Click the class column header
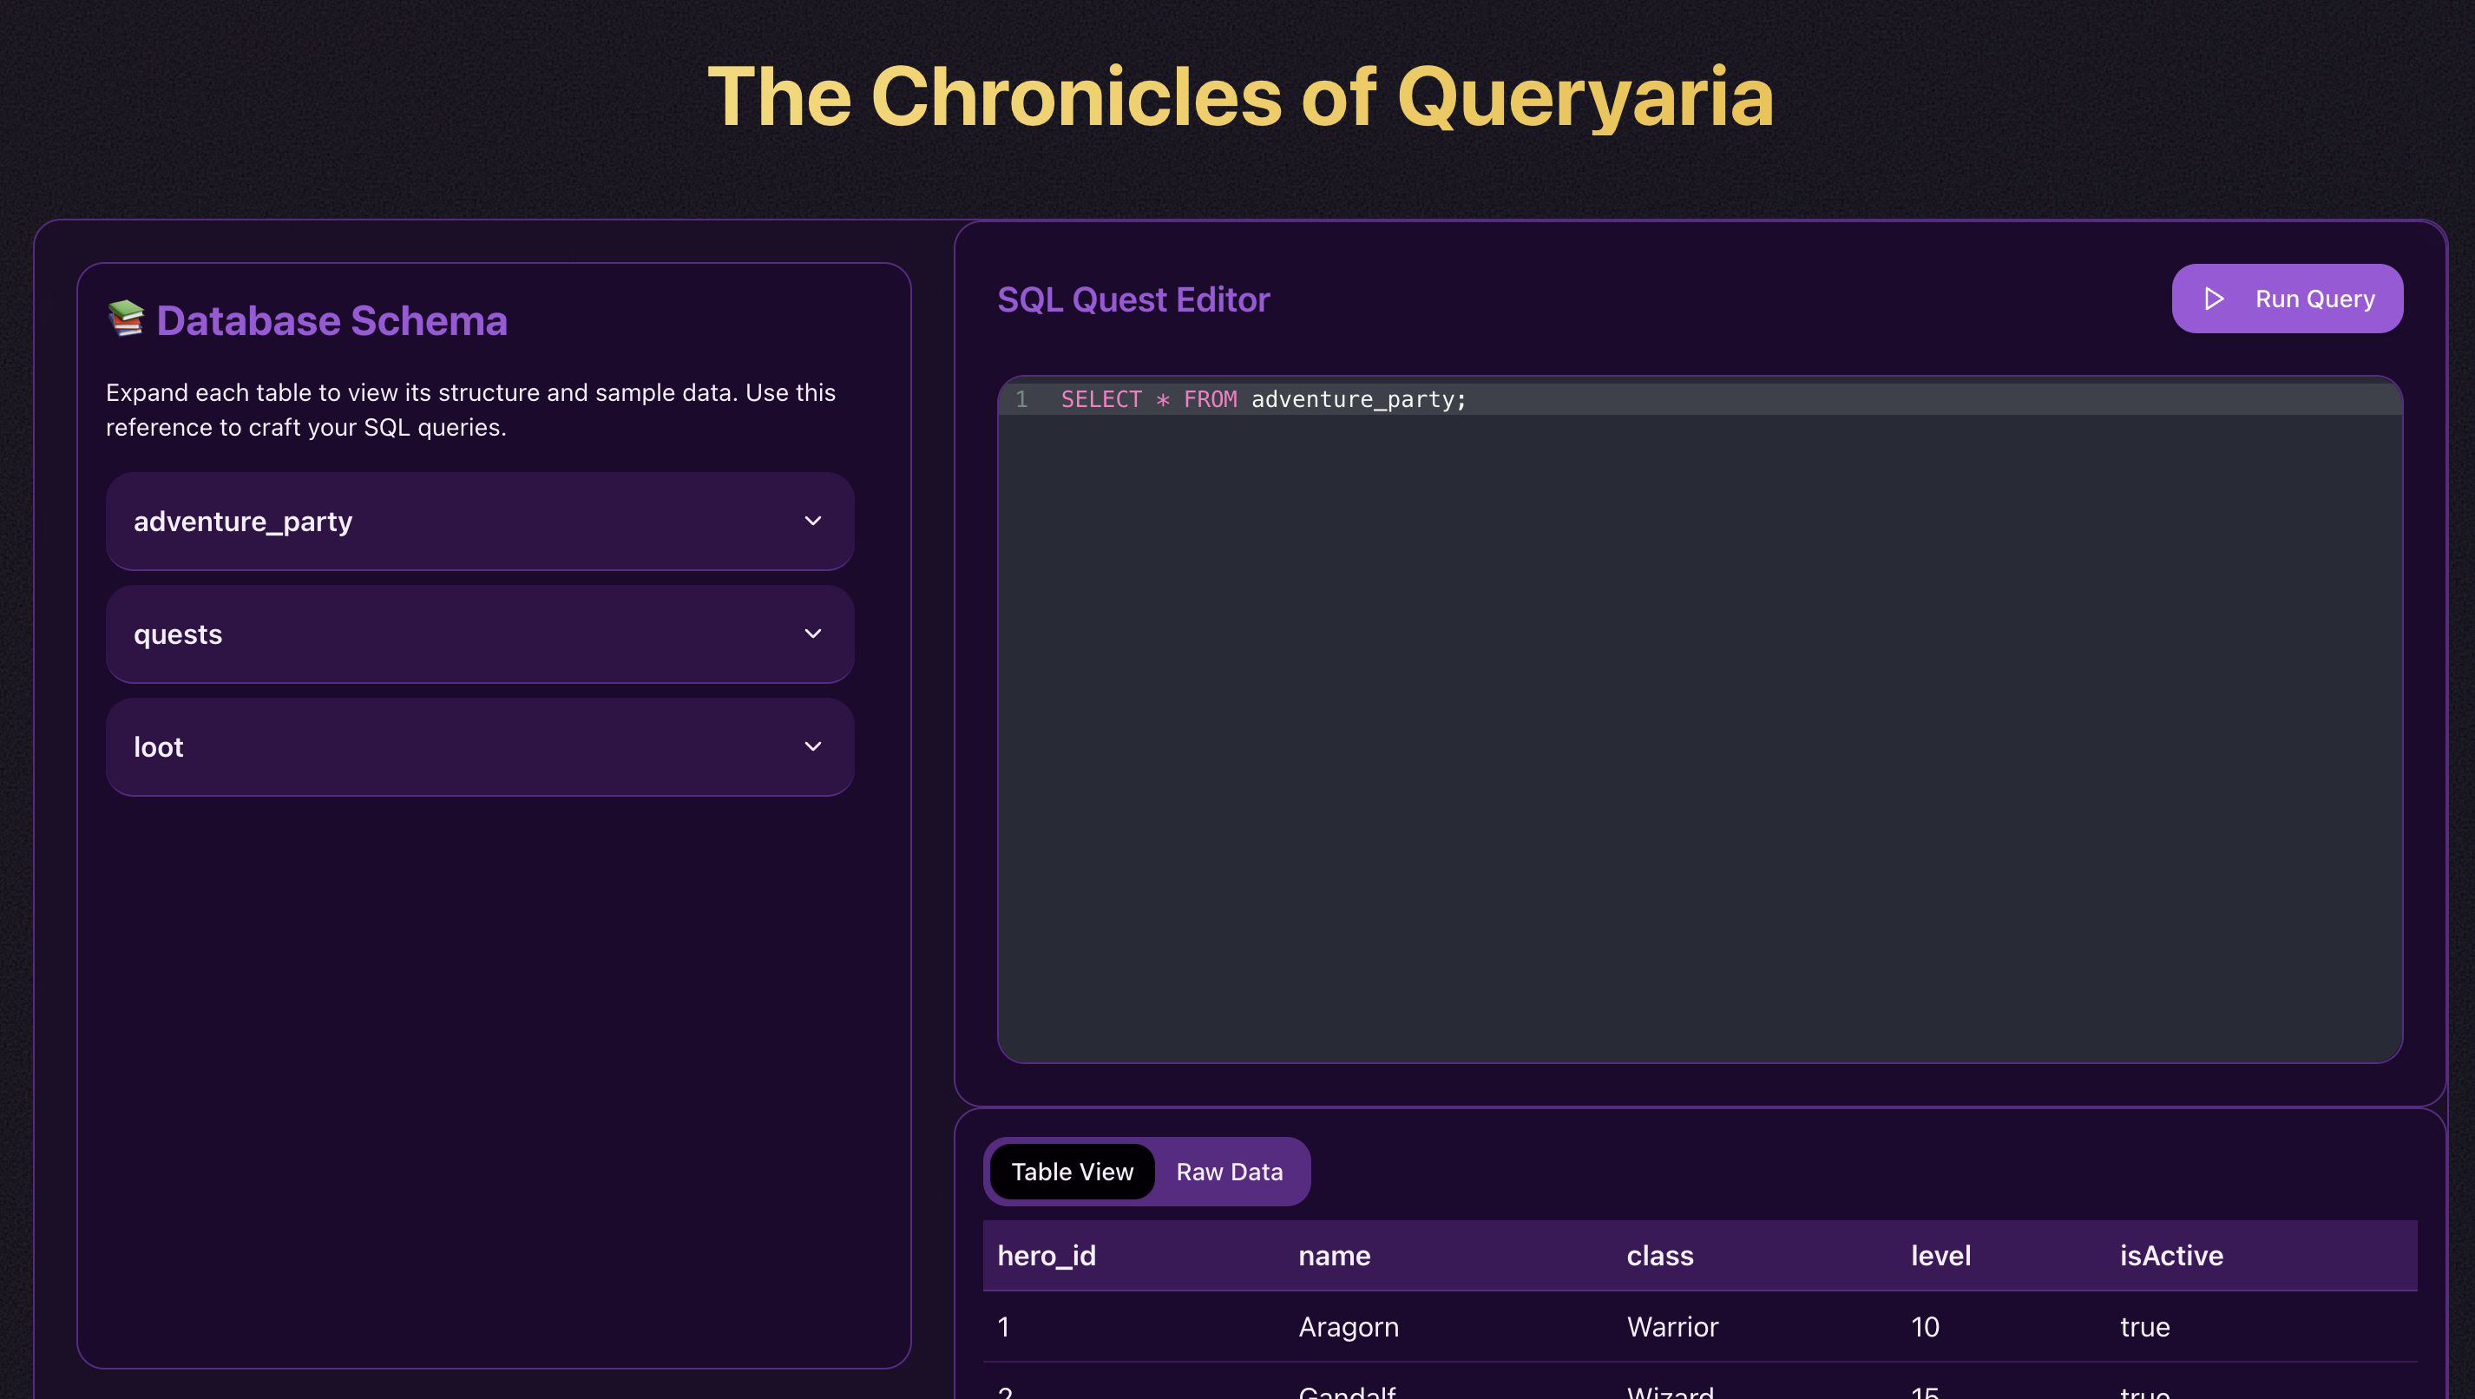 point(1659,1256)
